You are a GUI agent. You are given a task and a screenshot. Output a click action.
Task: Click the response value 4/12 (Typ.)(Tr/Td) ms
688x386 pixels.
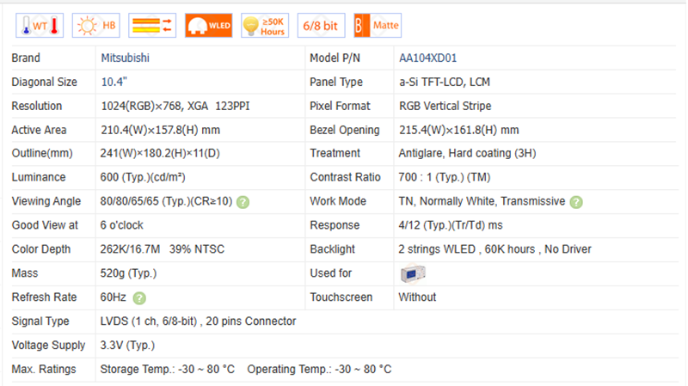click(451, 225)
